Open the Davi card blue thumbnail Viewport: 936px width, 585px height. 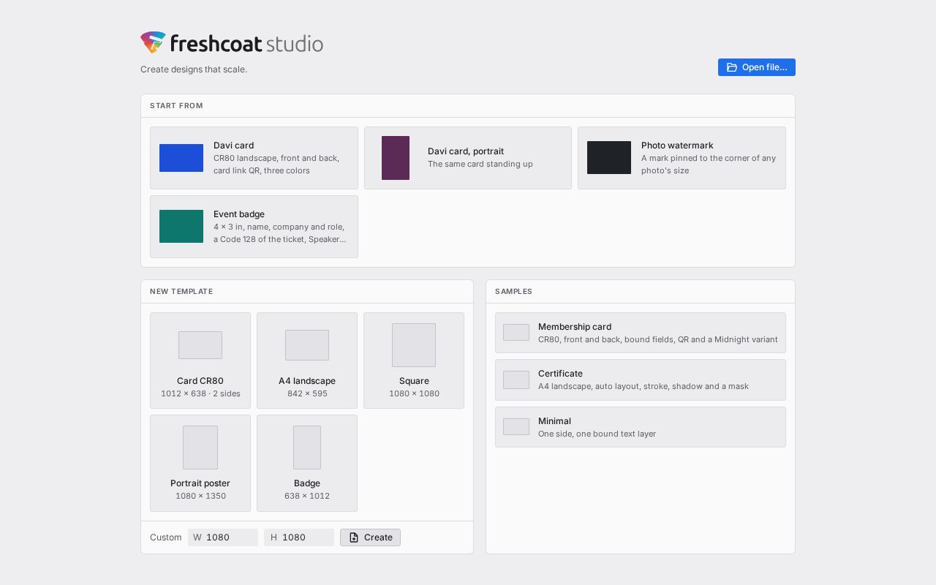coord(181,158)
